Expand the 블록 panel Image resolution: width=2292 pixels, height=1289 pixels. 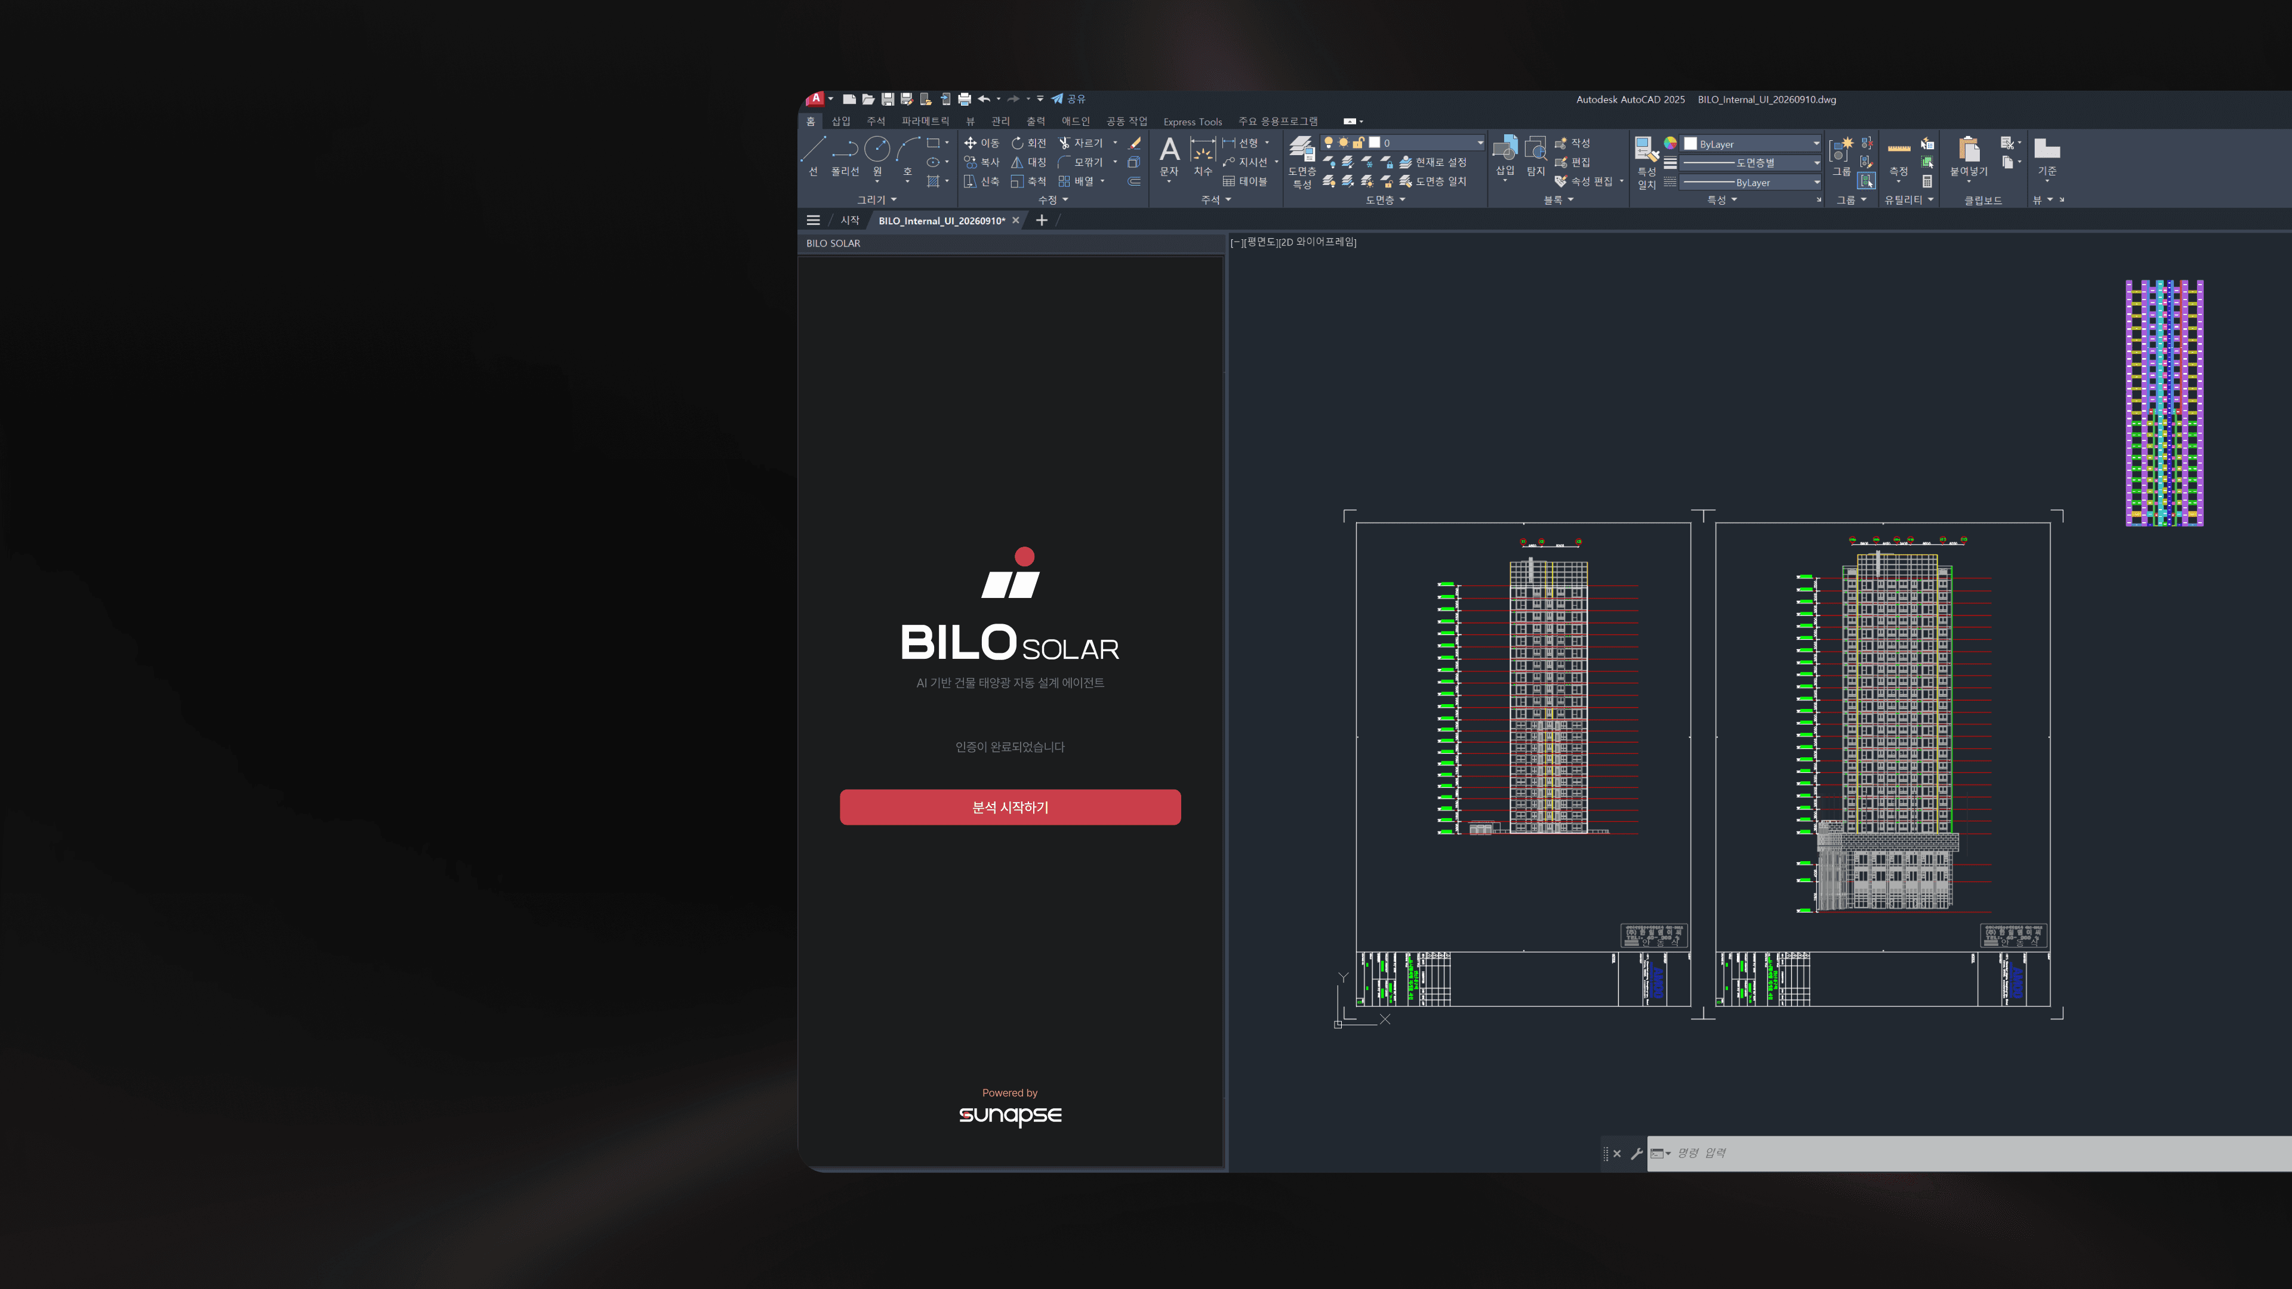click(x=1558, y=200)
